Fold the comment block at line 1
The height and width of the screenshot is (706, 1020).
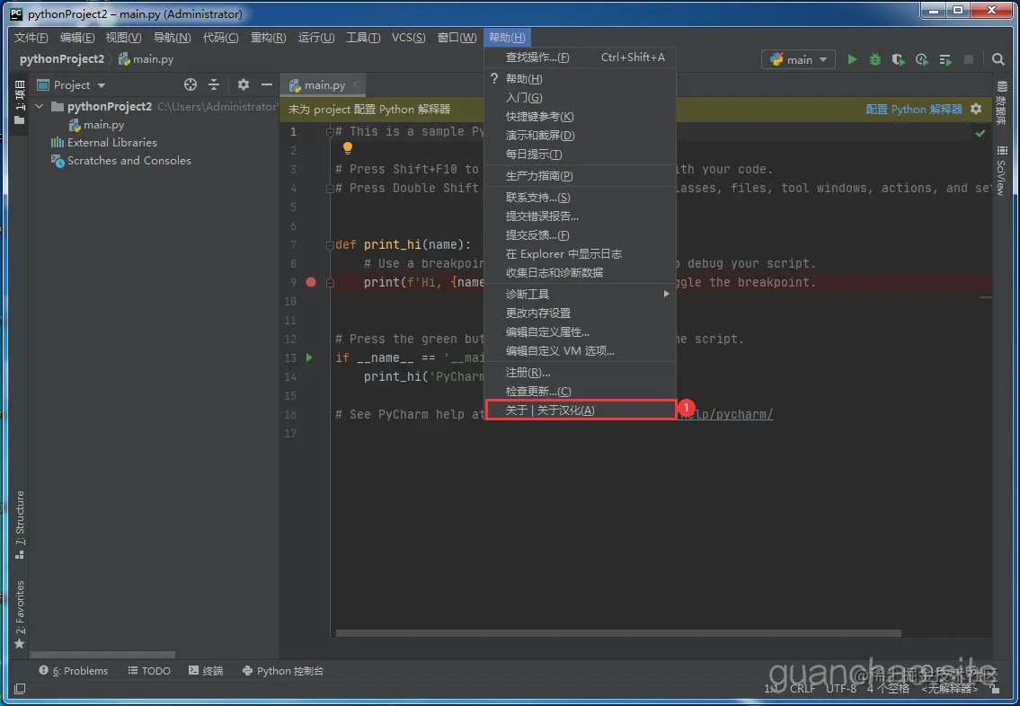coord(330,132)
